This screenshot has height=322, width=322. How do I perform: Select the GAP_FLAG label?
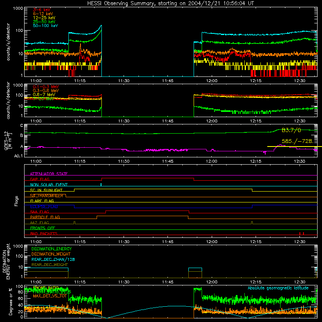tap(39, 179)
